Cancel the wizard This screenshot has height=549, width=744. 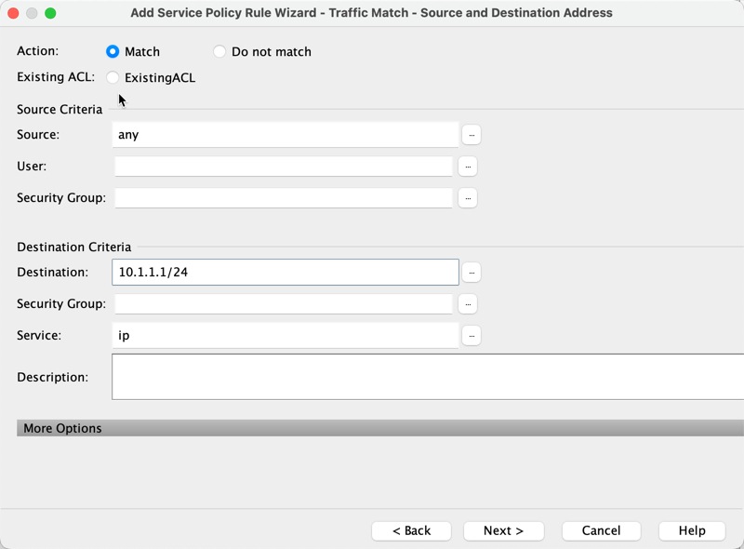(601, 530)
